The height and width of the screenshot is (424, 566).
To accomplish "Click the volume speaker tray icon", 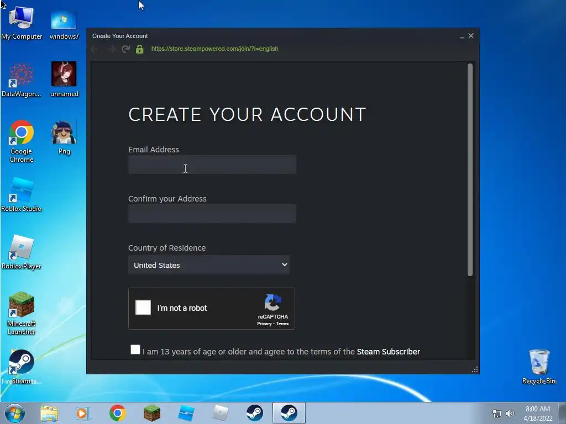I will click(510, 414).
